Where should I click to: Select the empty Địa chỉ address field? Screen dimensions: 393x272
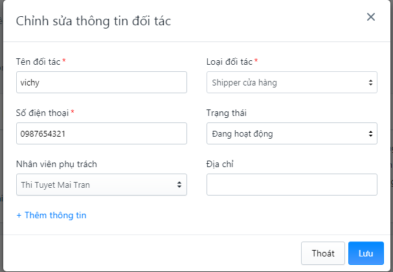pos(292,185)
